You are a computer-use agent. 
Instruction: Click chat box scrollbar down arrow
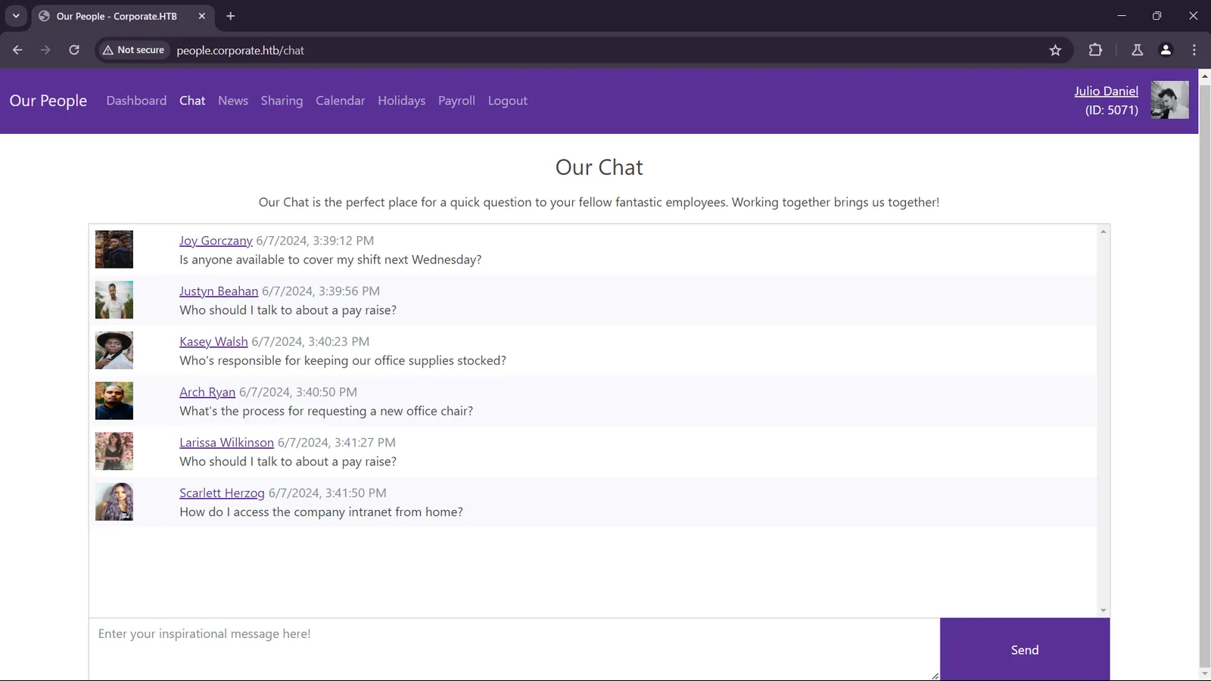click(1103, 611)
